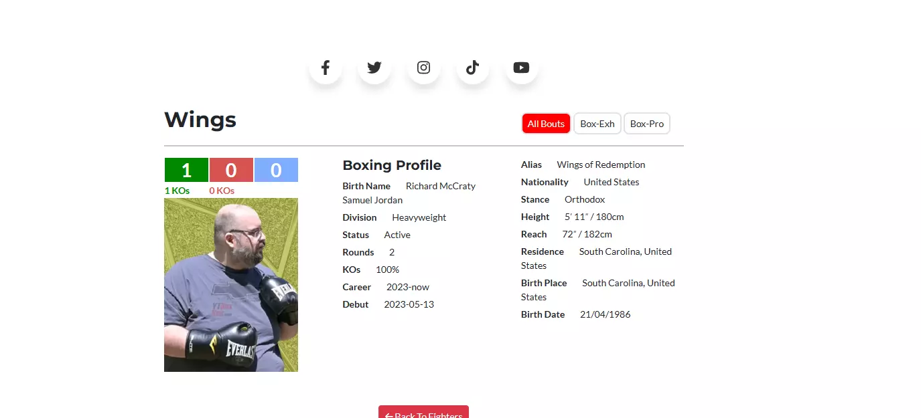Screen dimensions: 921x418
Task: Click the 'Orthodox' stance value
Action: (x=585, y=199)
